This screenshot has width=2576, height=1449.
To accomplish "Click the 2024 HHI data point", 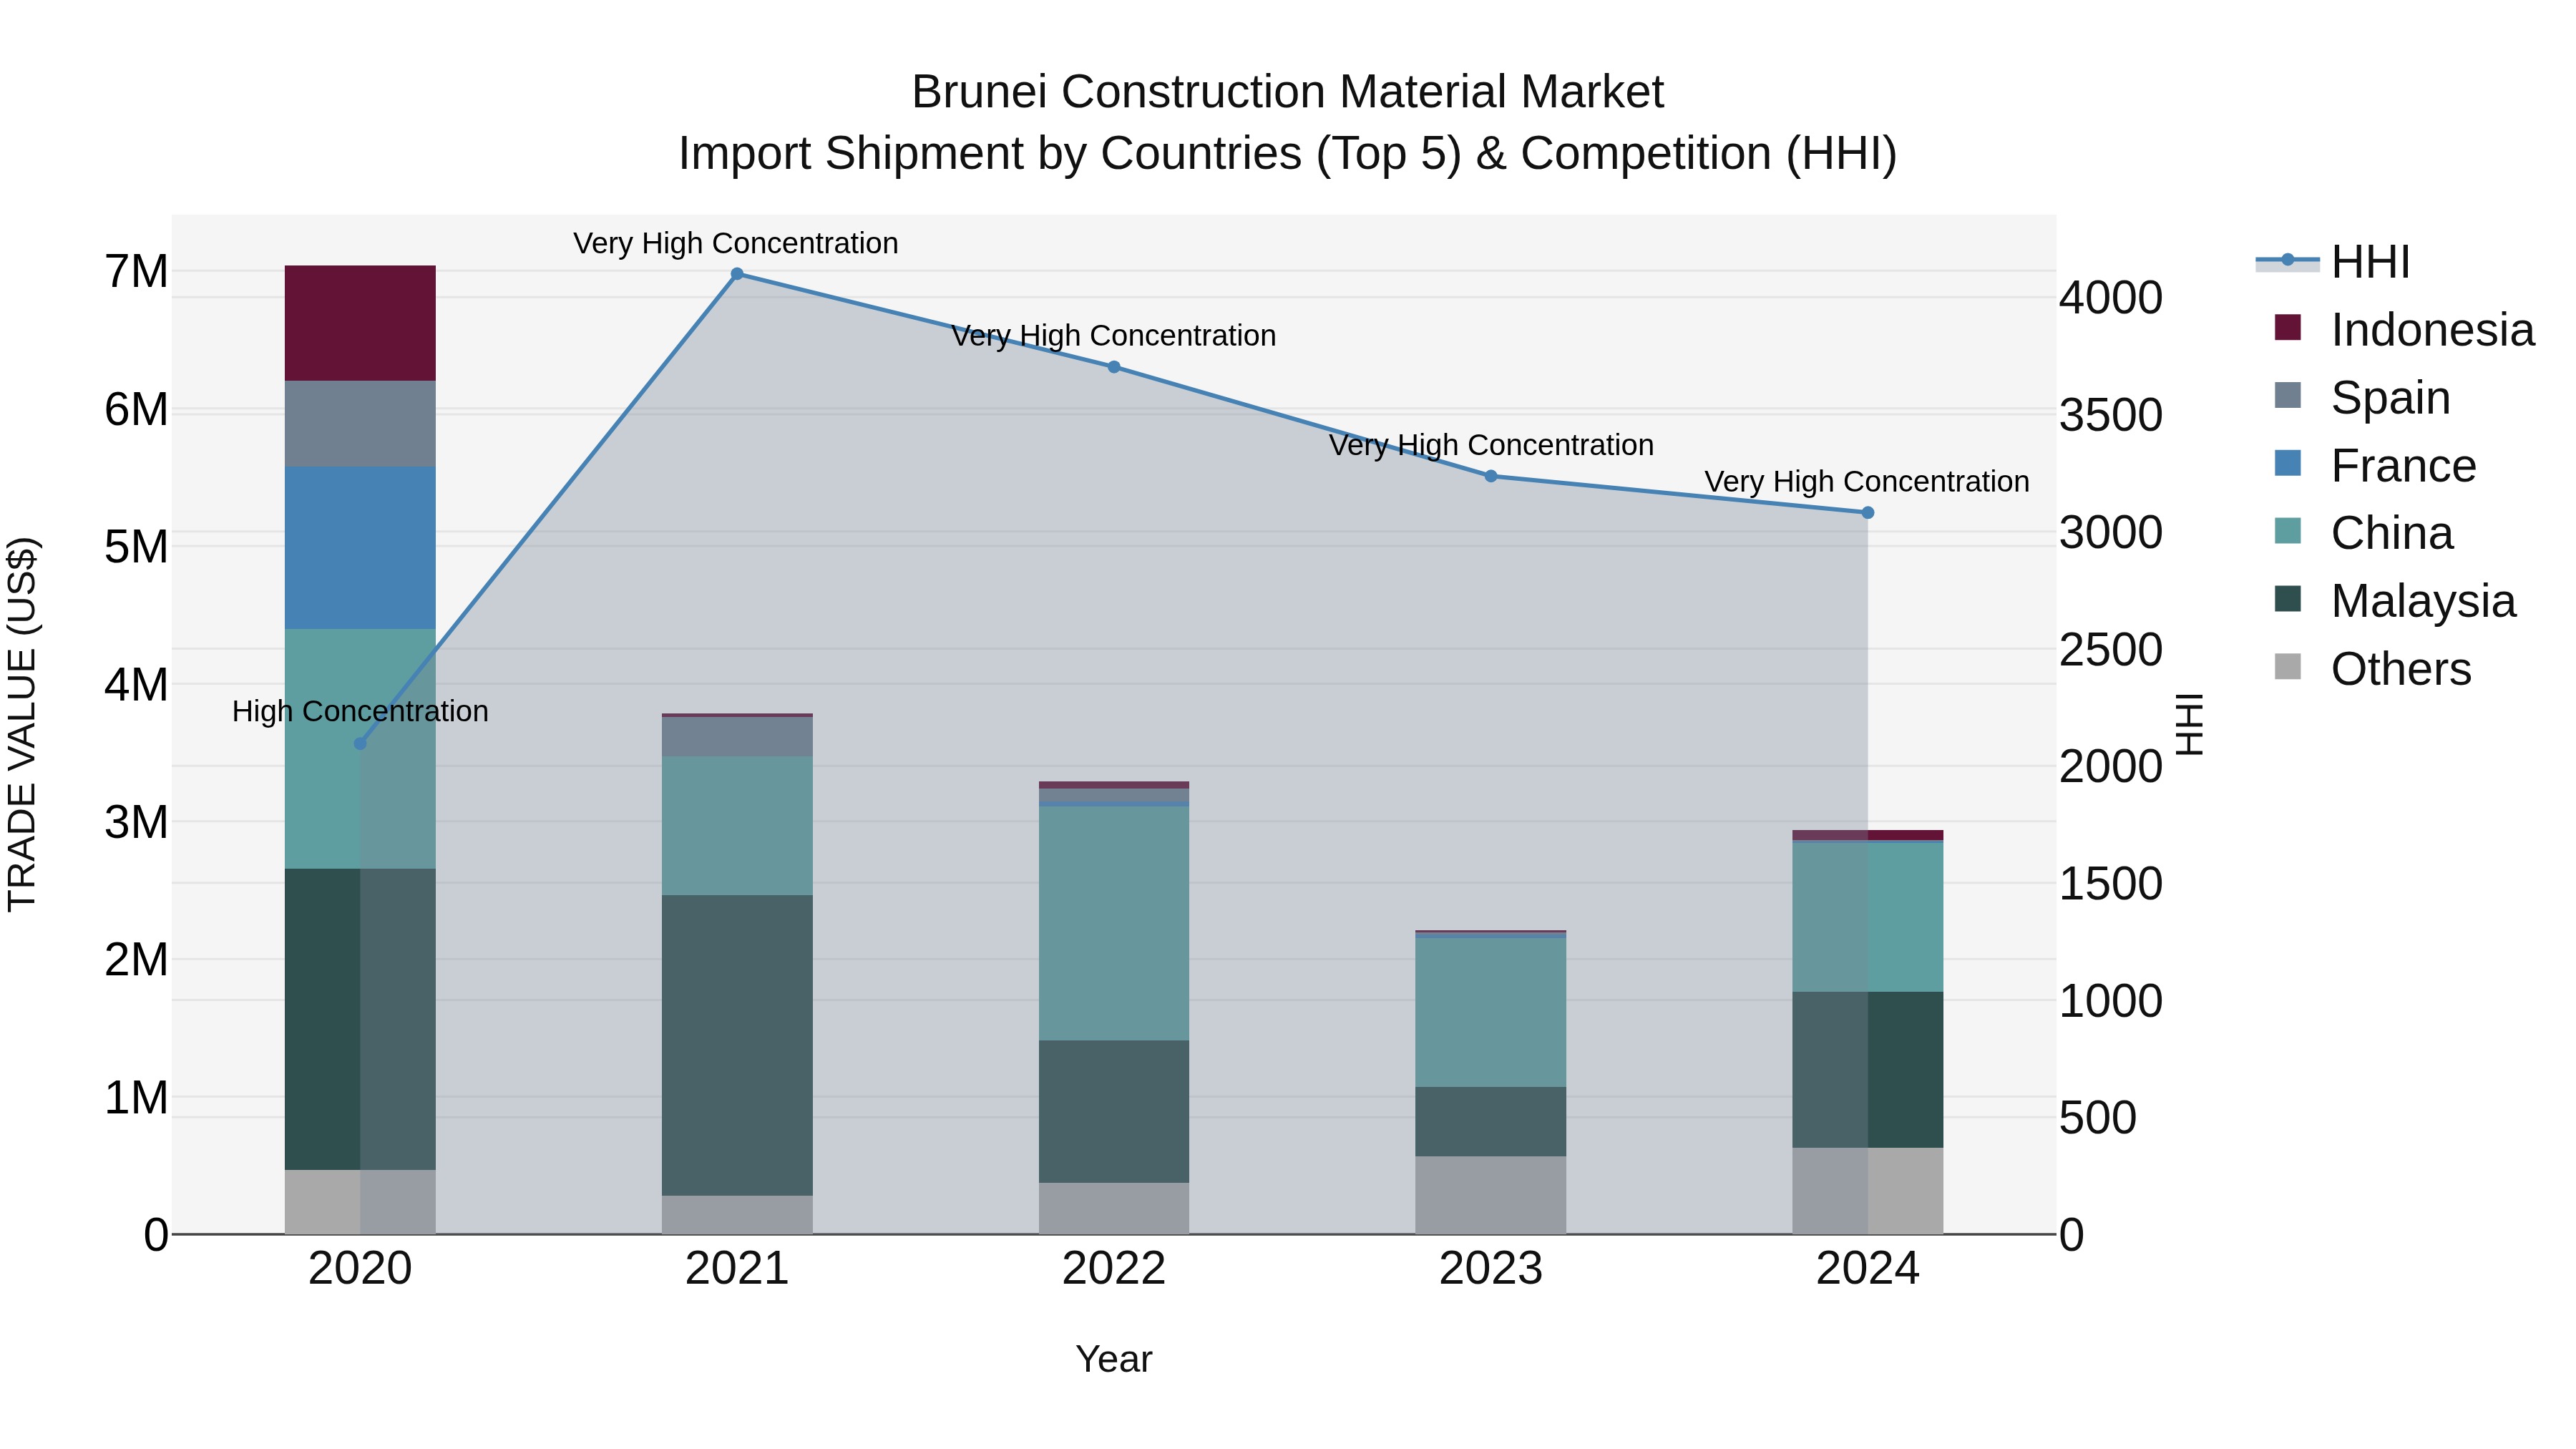I will click(1867, 513).
